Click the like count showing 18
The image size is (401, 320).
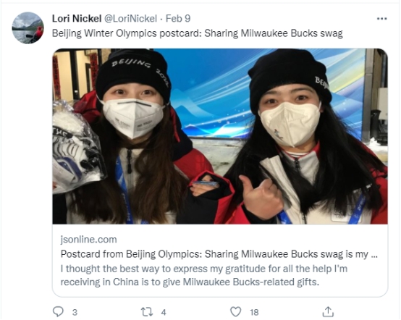click(x=254, y=312)
